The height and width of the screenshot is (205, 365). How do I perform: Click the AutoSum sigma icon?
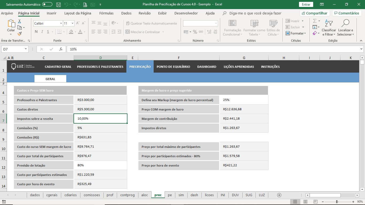pos(315,21)
